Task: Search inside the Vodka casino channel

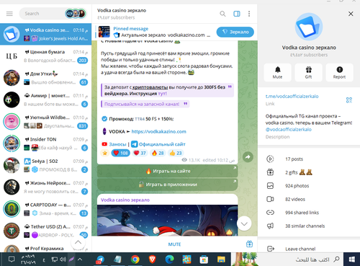Action: point(222,14)
